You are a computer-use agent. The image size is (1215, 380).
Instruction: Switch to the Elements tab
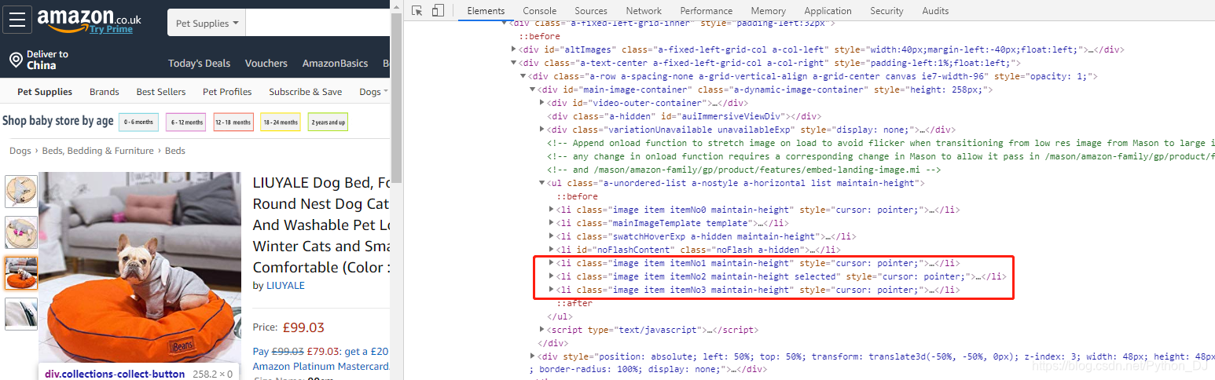[x=486, y=11]
